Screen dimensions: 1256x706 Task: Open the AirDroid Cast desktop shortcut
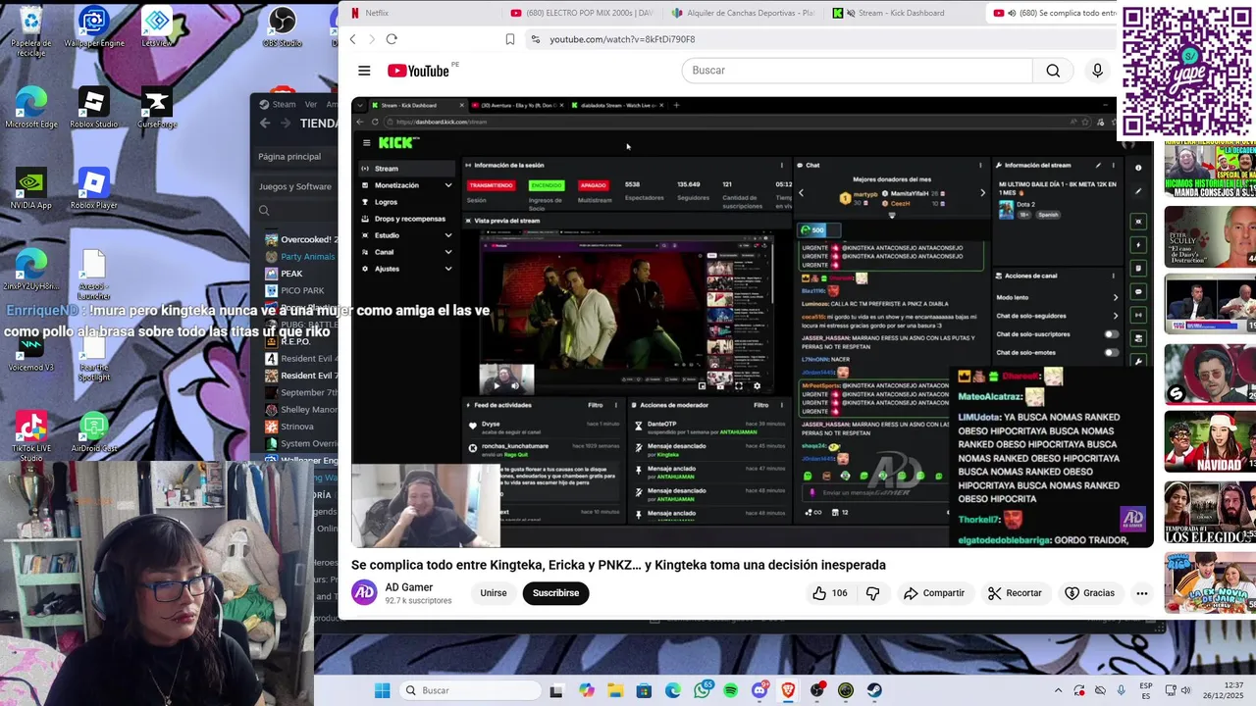click(94, 431)
